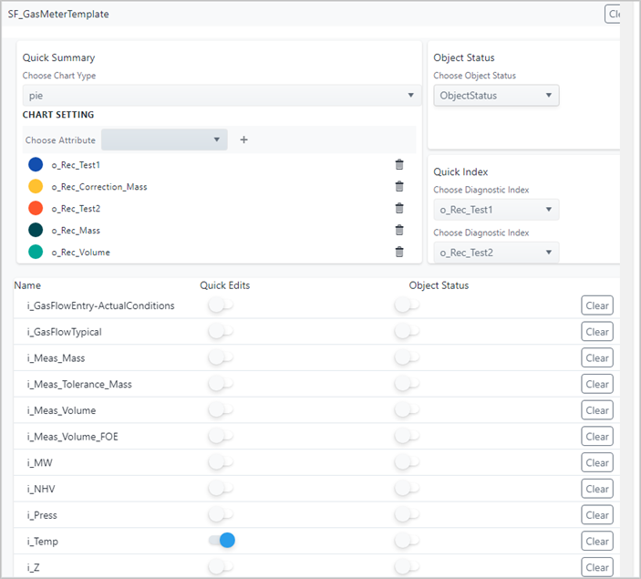
Task: Enable Quick Edits toggle for i_Meas_Mass
Action: click(x=220, y=357)
